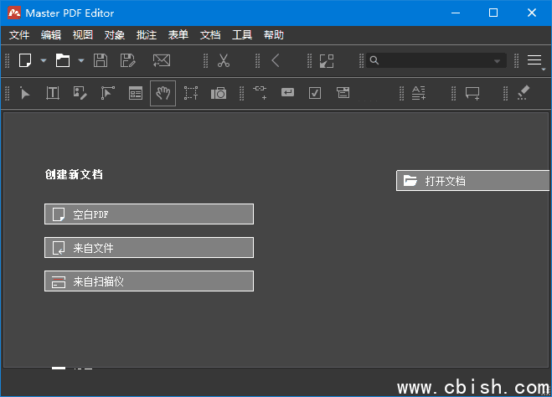Screen dimensions: 552x397
Task: Click the 打开文档 button
Action: (472, 181)
